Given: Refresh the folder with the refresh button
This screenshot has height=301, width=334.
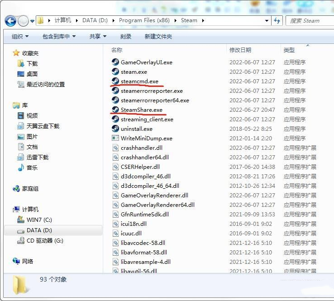Looking at the screenshot, I should [x=277, y=21].
